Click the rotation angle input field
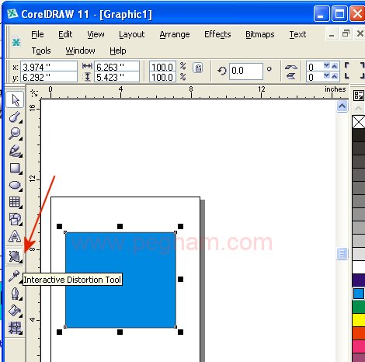 point(246,71)
